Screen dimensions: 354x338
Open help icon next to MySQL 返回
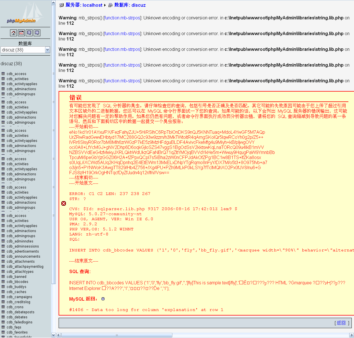103,299
